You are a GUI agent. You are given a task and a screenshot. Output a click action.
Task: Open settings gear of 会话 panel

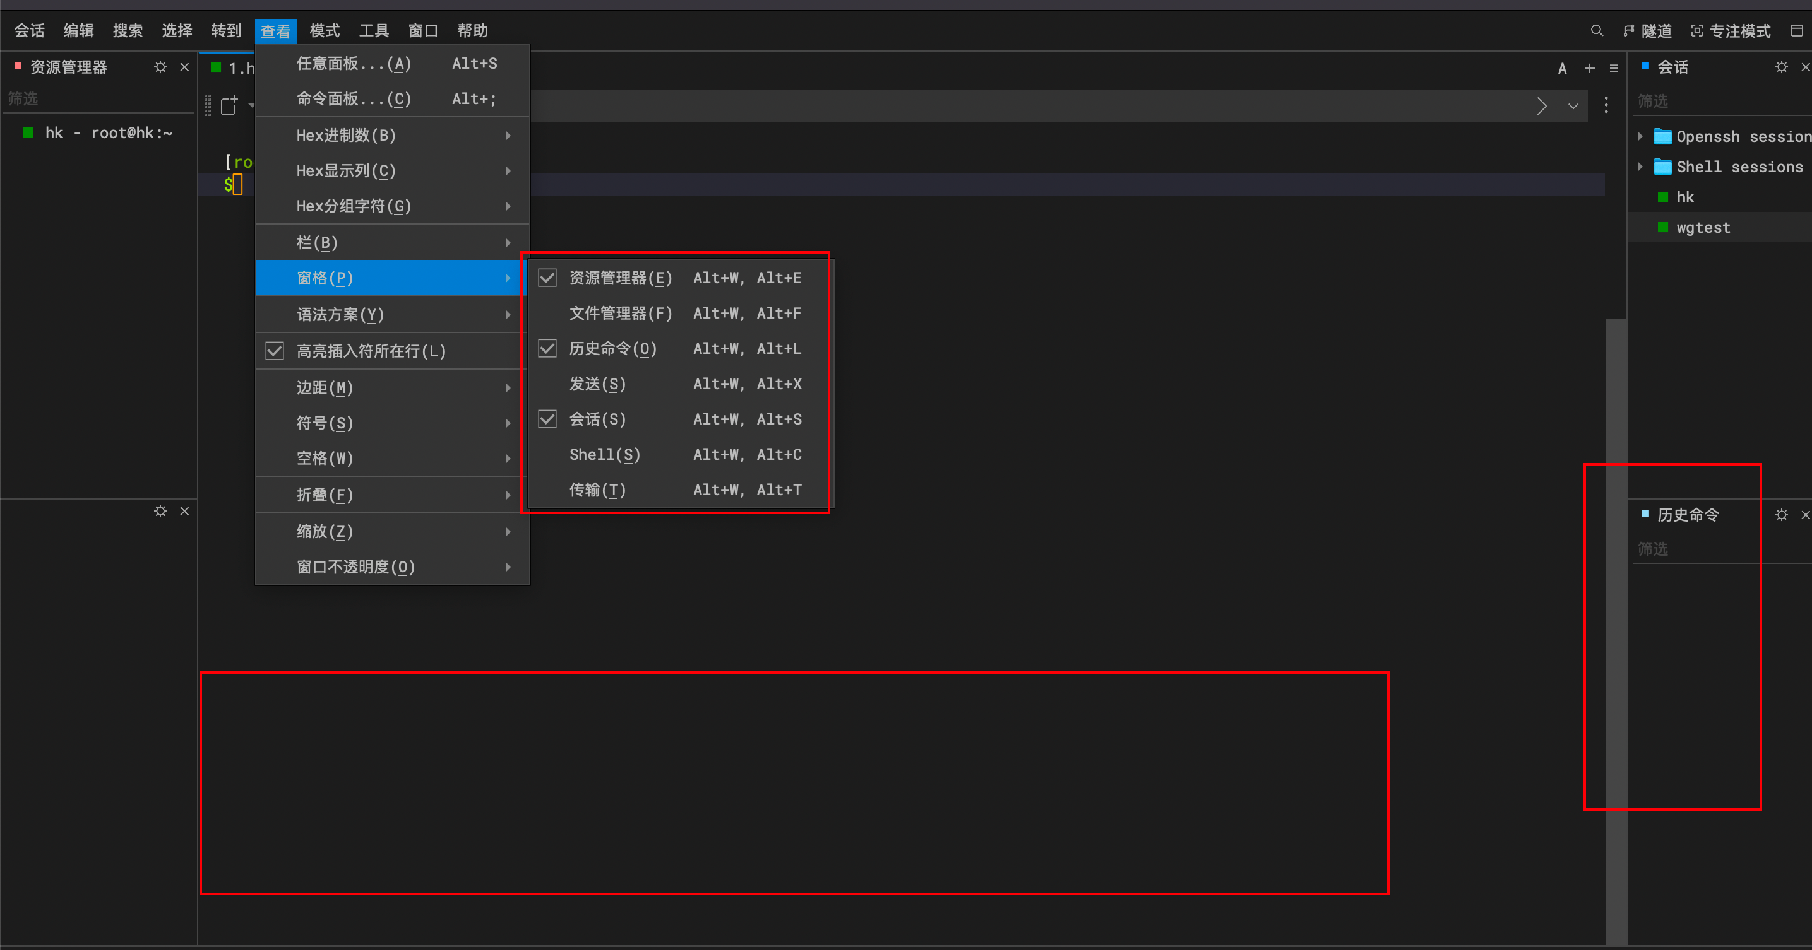click(1781, 67)
